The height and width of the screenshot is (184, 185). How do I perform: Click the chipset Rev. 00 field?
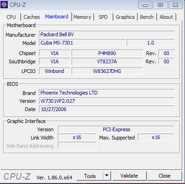(x=166, y=53)
